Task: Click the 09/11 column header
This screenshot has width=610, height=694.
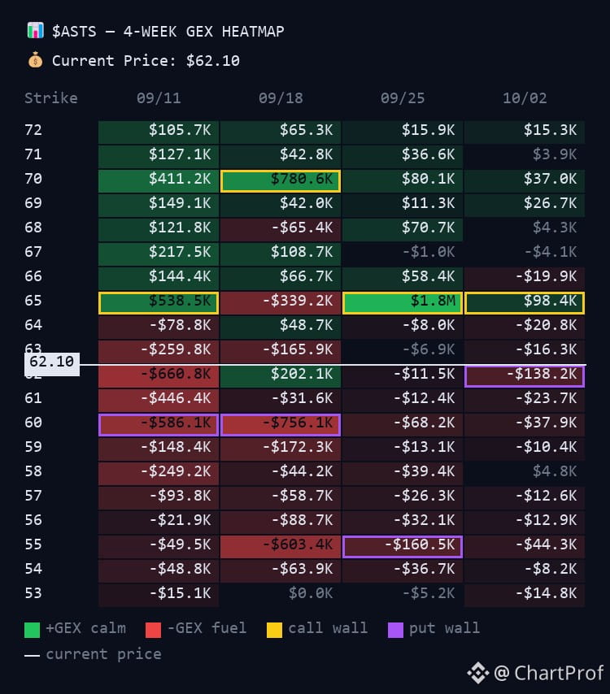Action: coord(159,98)
